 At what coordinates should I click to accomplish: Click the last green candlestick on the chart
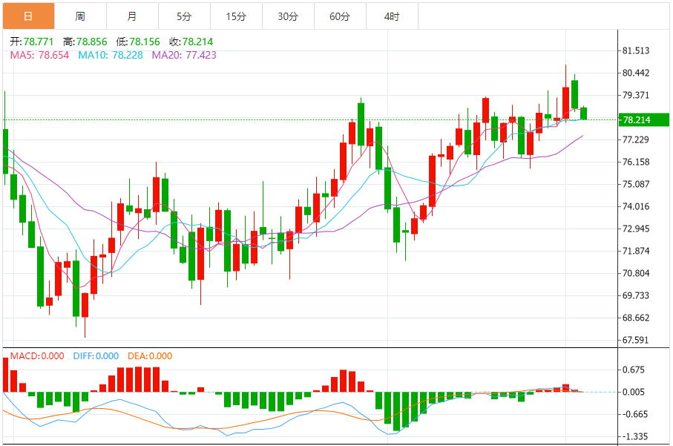coord(583,114)
